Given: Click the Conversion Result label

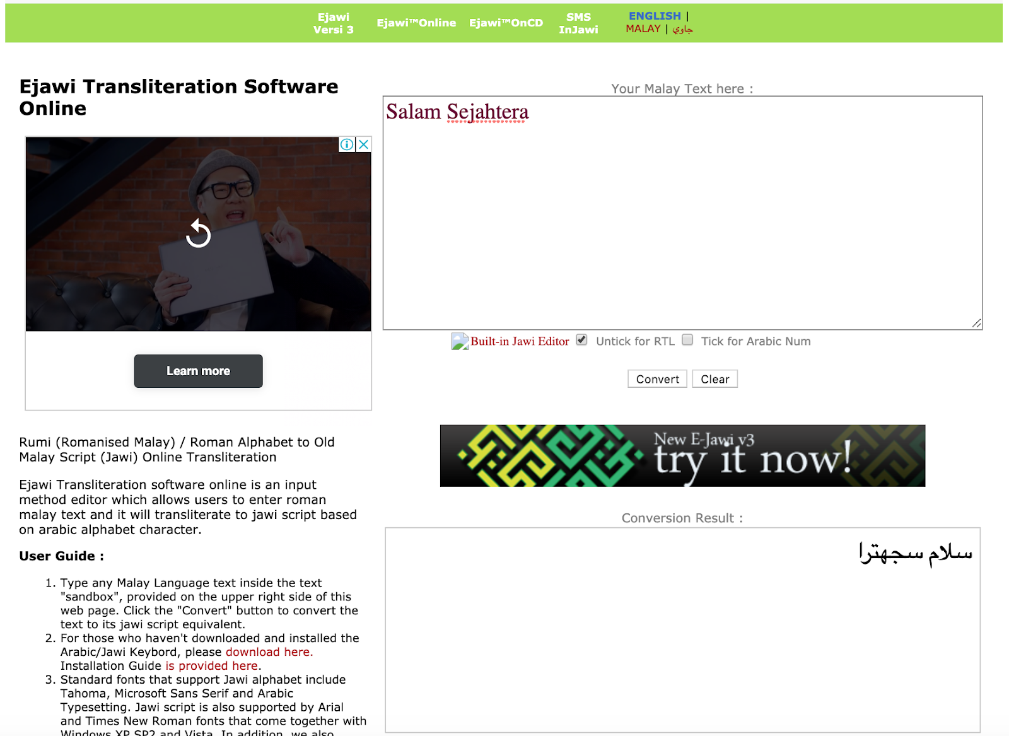Looking at the screenshot, I should pos(682,518).
